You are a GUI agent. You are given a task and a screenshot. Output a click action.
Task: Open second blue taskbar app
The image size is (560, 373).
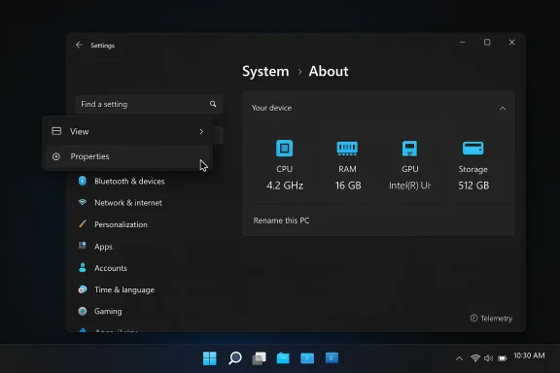point(307,358)
